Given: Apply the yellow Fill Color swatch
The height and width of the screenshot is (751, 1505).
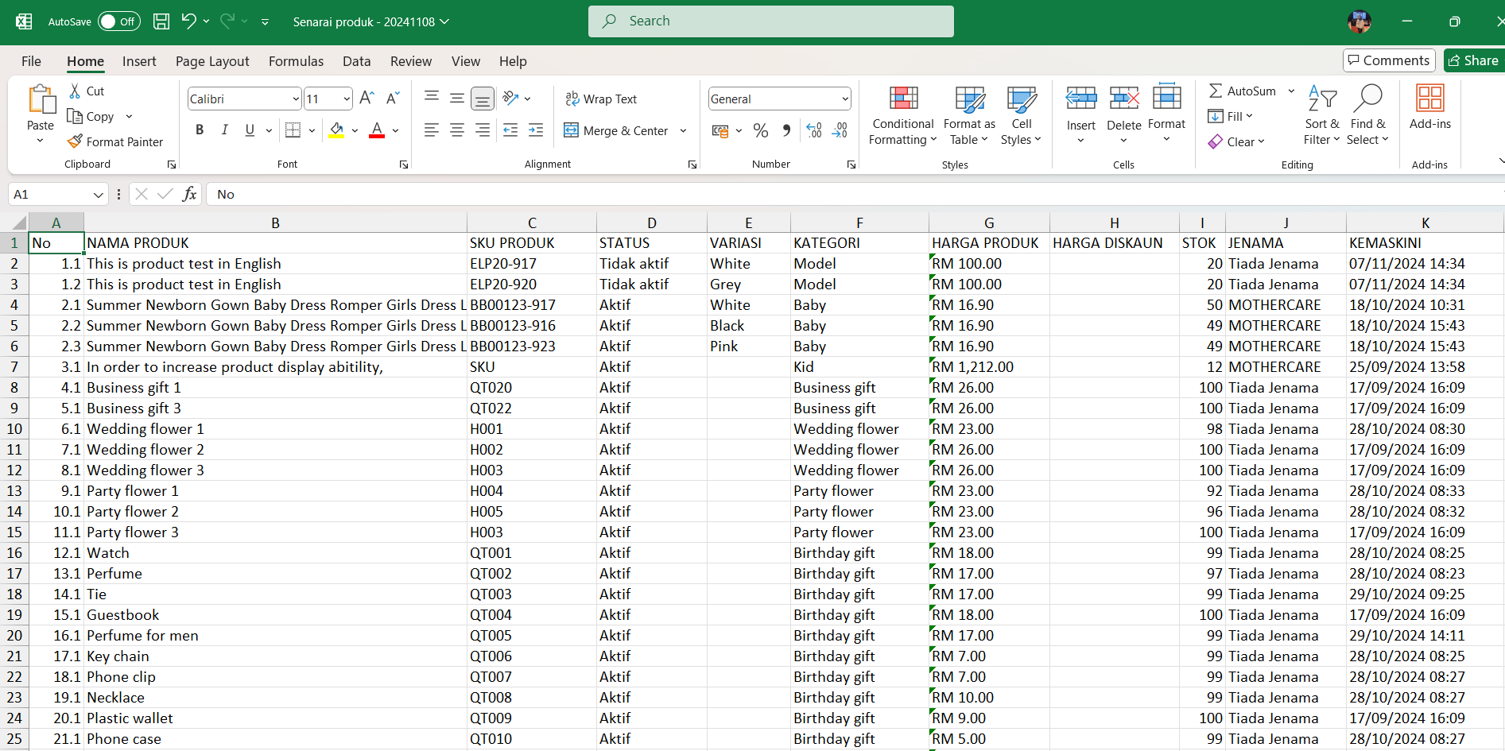Looking at the screenshot, I should click(337, 130).
